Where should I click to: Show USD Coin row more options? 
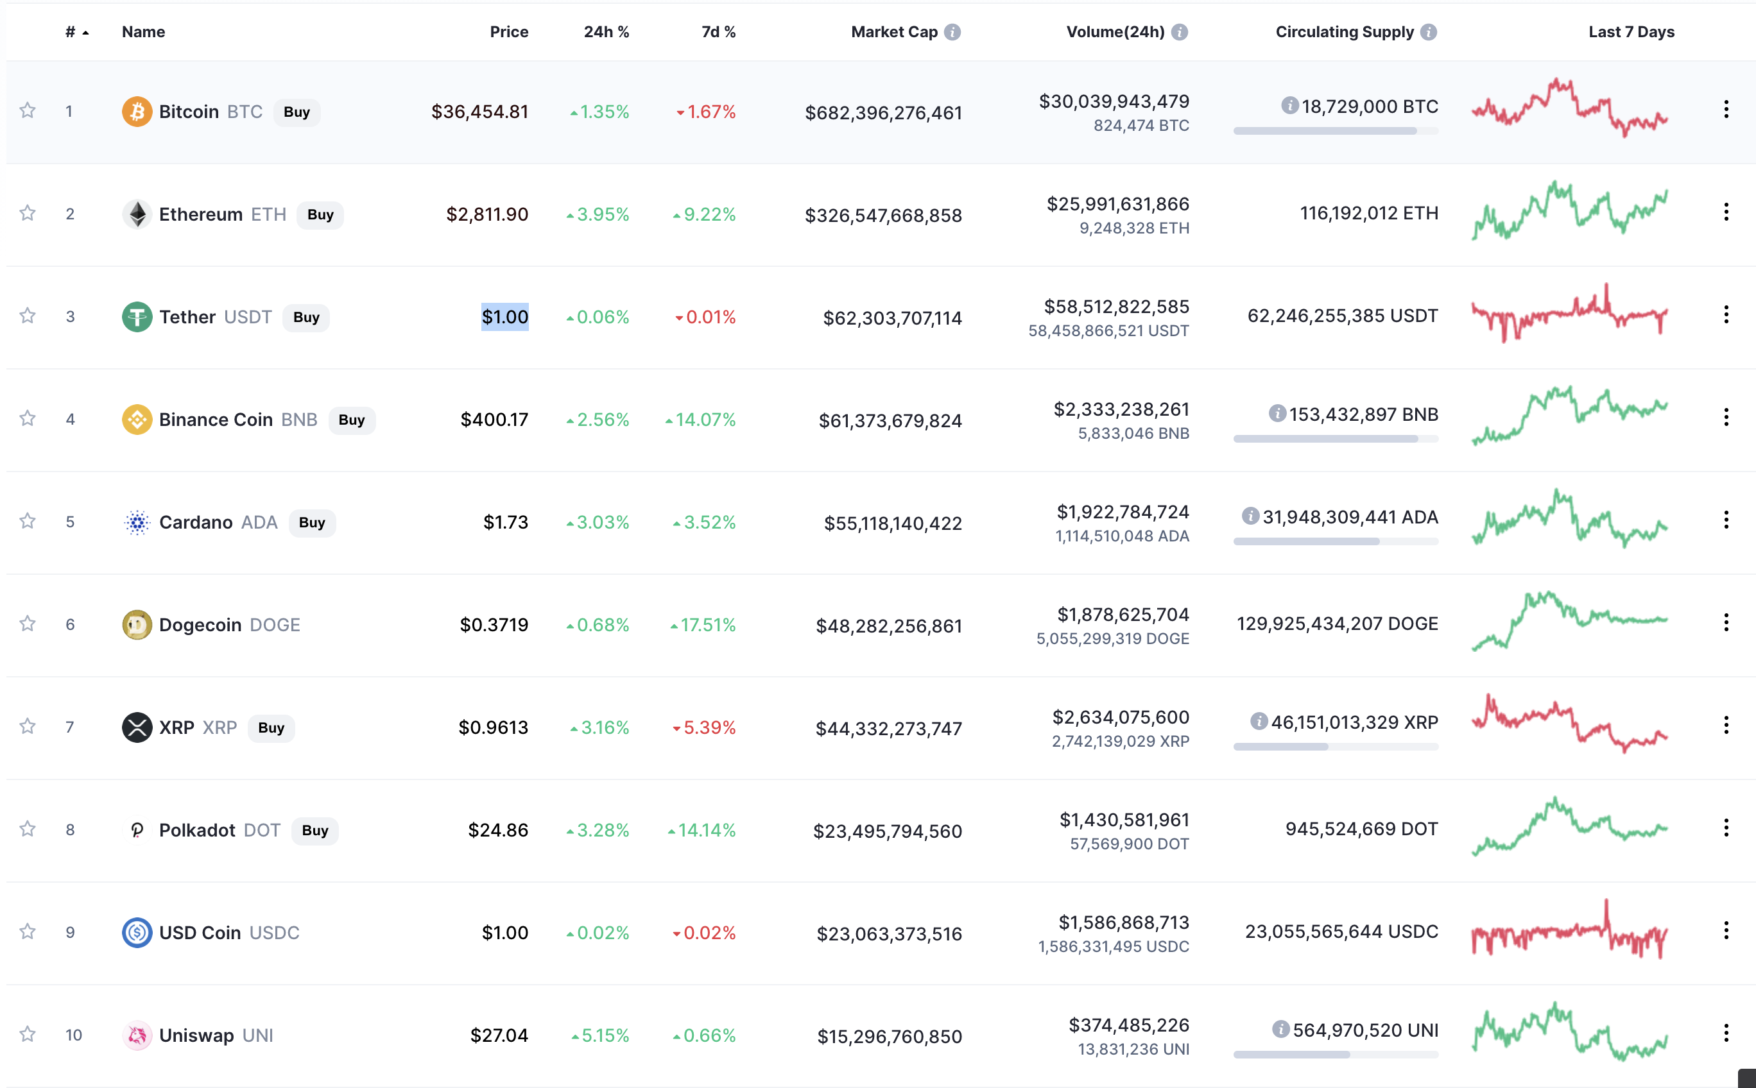[x=1726, y=930]
